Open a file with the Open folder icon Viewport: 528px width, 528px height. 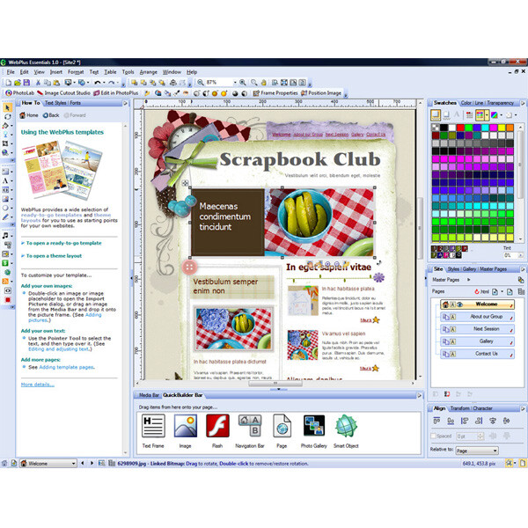click(18, 83)
